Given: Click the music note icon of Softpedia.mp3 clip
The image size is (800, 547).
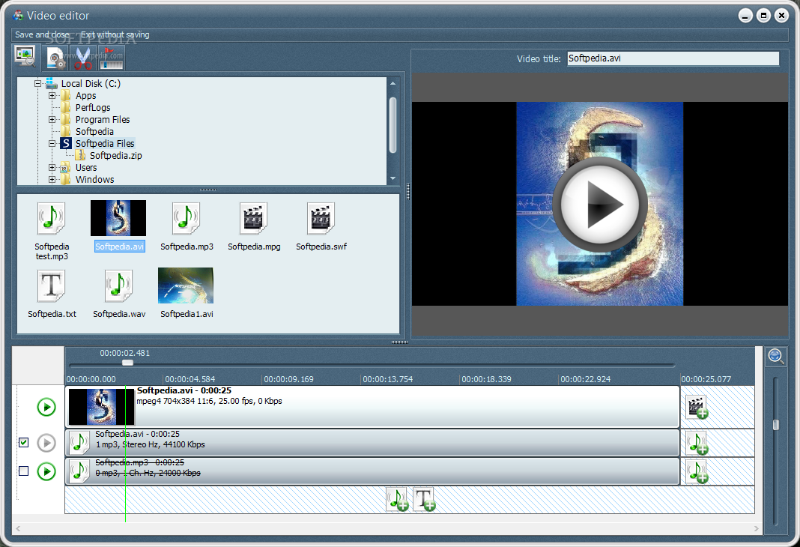Looking at the screenshot, I should click(x=79, y=471).
